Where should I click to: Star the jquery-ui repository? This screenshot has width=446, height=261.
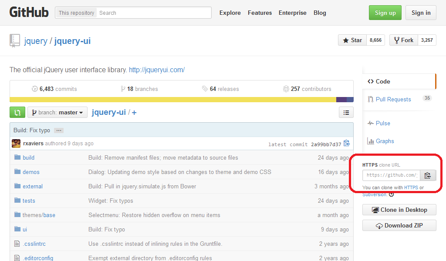[352, 40]
